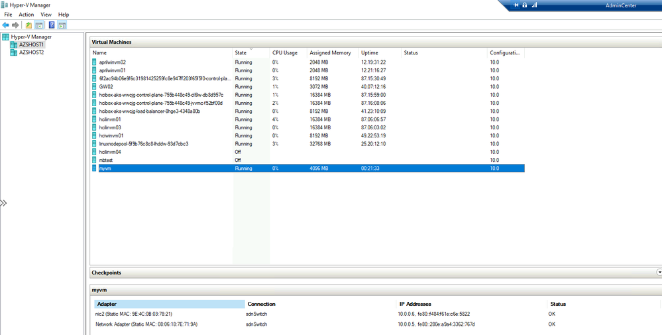Click the pin icon in AdminCenter connection bar
662x335 pixels.
click(x=516, y=5)
